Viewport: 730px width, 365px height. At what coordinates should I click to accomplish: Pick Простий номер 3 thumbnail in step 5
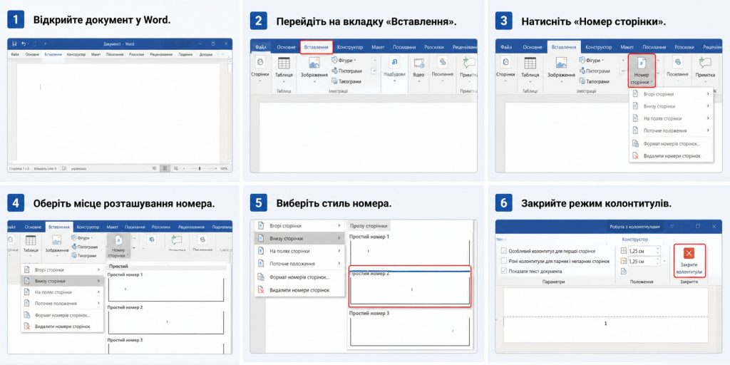(x=410, y=331)
